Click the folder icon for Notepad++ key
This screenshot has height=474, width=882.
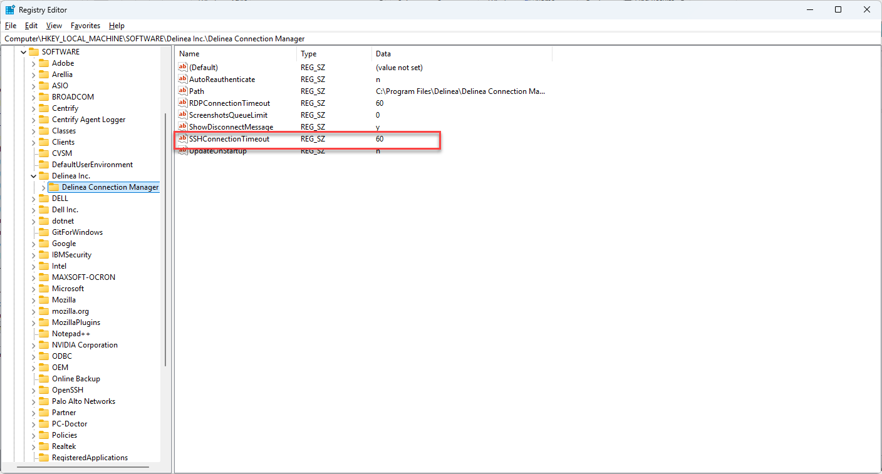43,334
